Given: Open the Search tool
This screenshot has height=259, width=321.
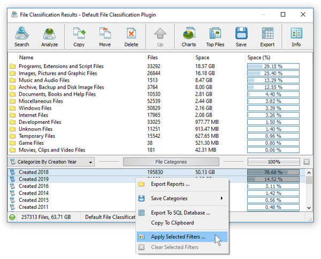Looking at the screenshot, I should (x=22, y=37).
